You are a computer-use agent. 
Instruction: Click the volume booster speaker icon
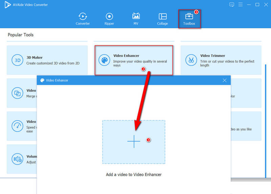click(17, 159)
